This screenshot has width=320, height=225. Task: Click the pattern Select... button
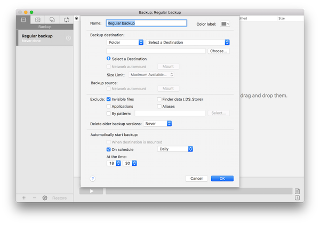tap(218, 113)
